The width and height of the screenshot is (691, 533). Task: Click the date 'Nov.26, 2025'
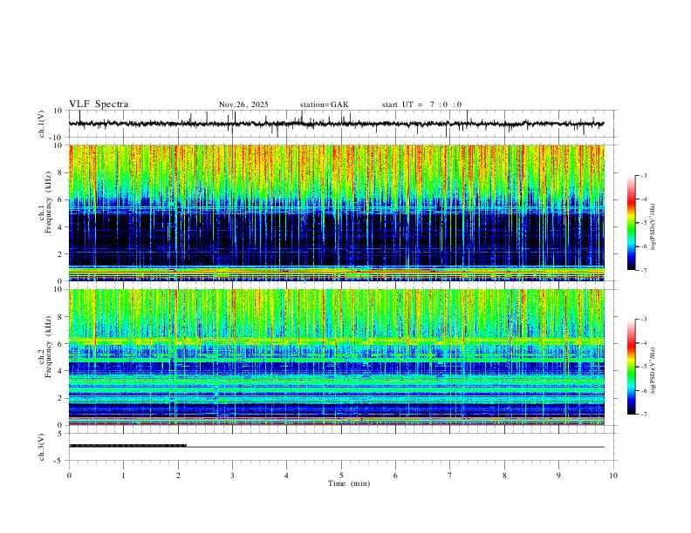243,105
